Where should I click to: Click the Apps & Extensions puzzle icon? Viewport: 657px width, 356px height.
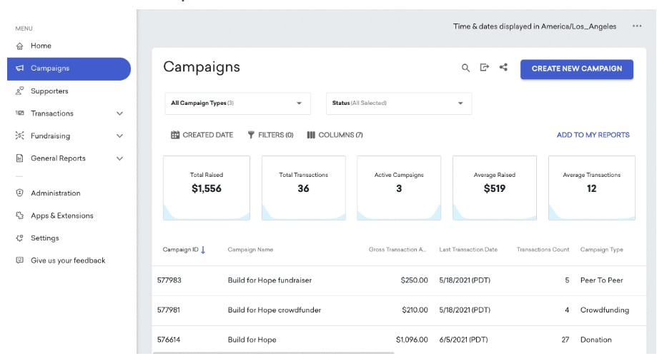20,215
